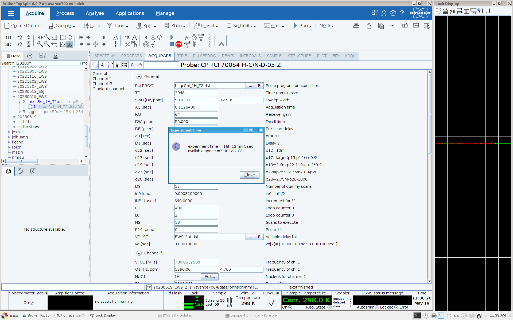Click the NMR tube sample icon in ACQUPARS toolbar
Viewport: 513px width, 320px height.
(117, 65)
